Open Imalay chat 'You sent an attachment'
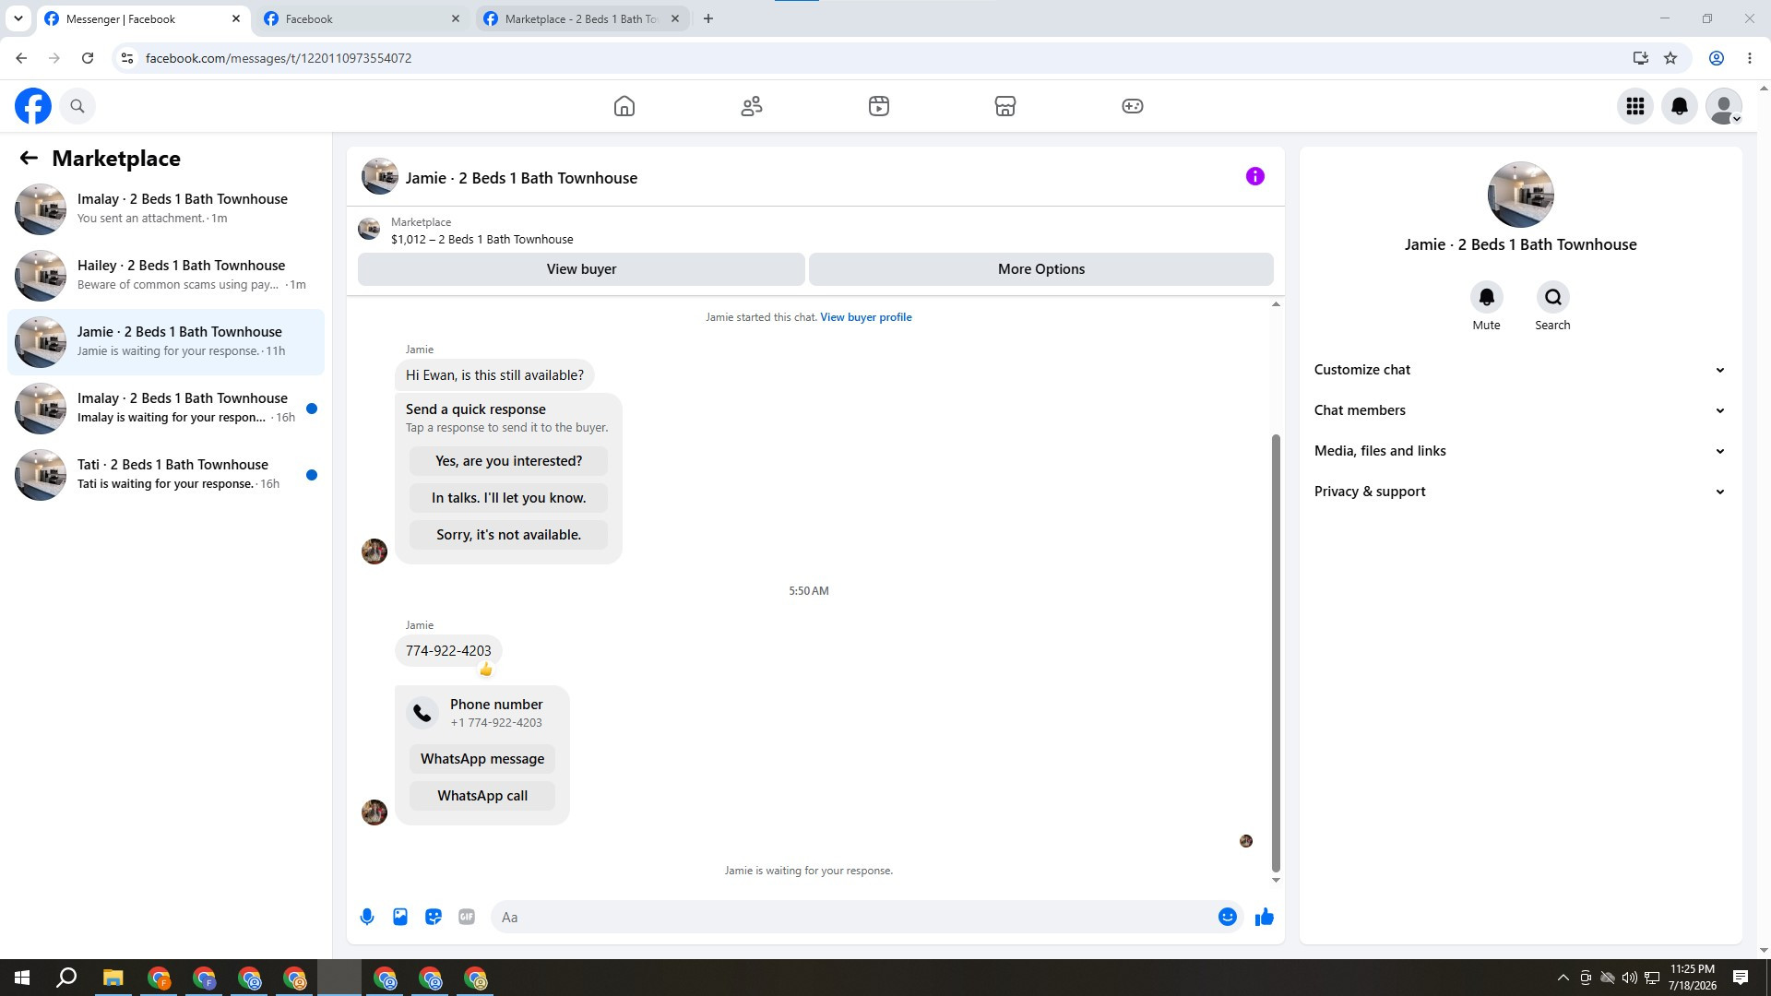 click(x=166, y=208)
